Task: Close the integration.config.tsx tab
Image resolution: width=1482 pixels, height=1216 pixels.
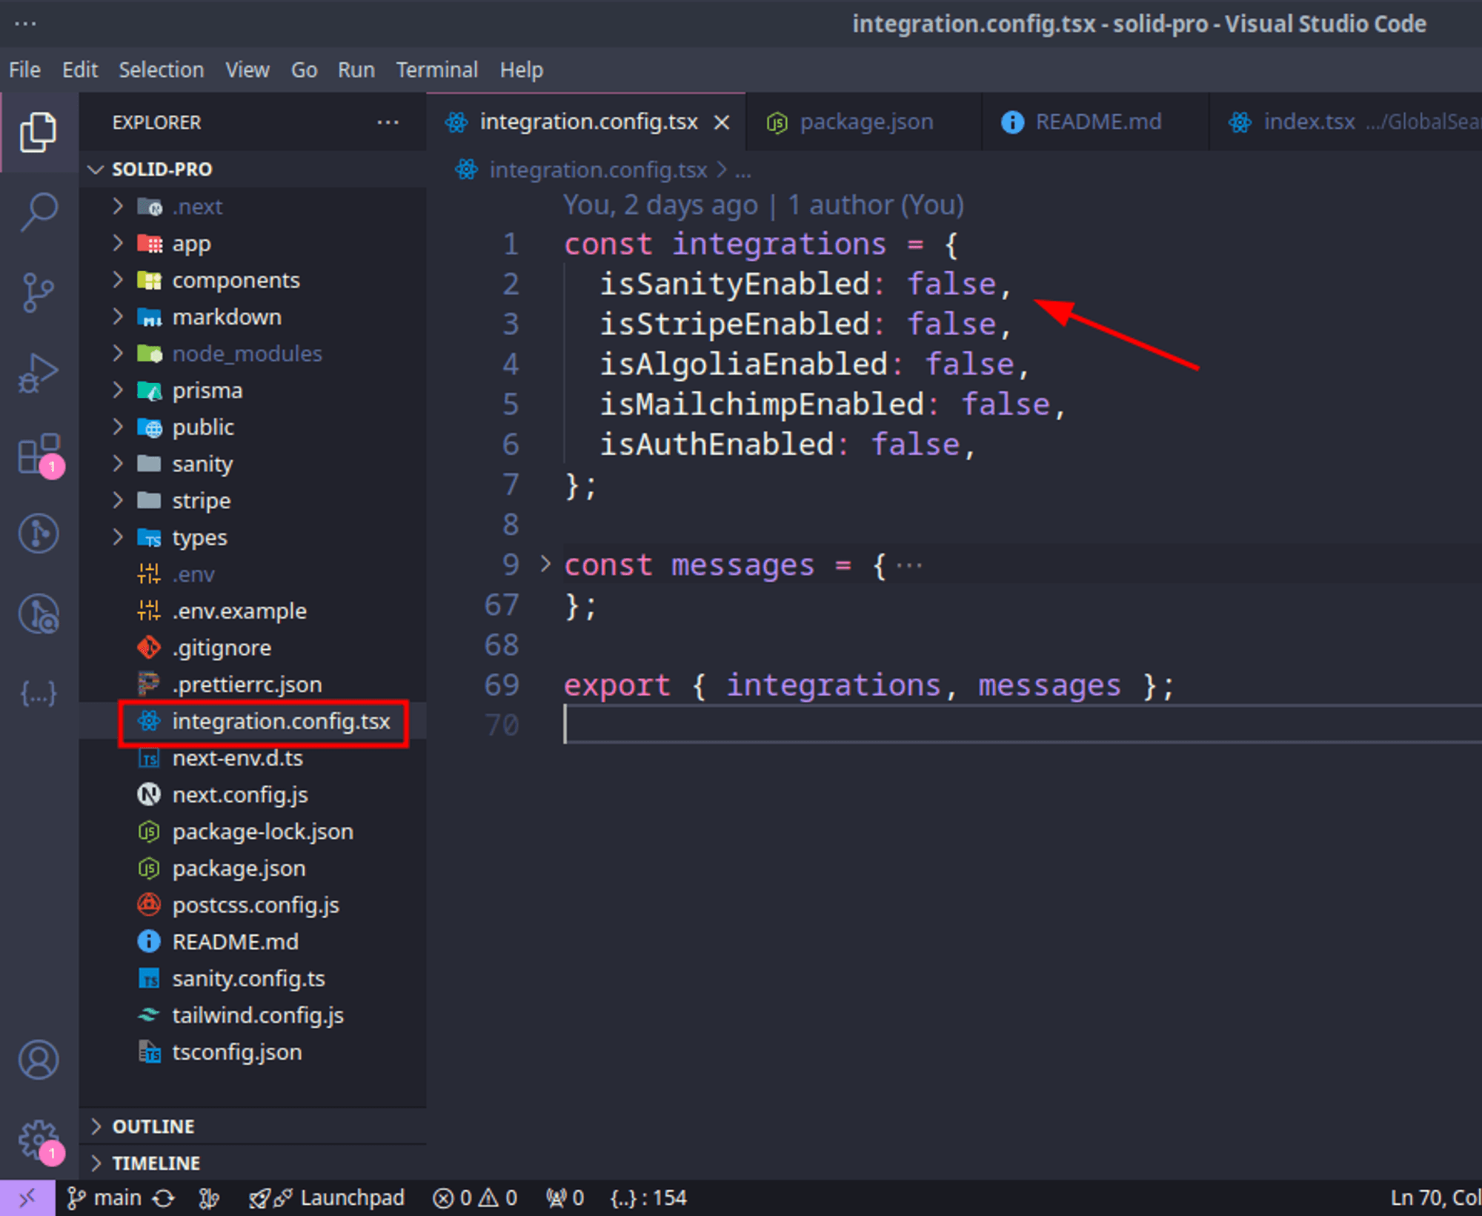Action: [722, 122]
